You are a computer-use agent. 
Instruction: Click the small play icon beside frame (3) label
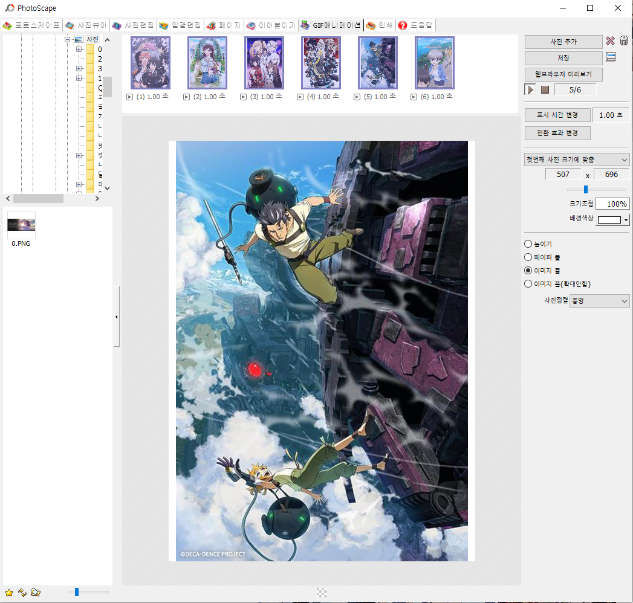coord(244,97)
